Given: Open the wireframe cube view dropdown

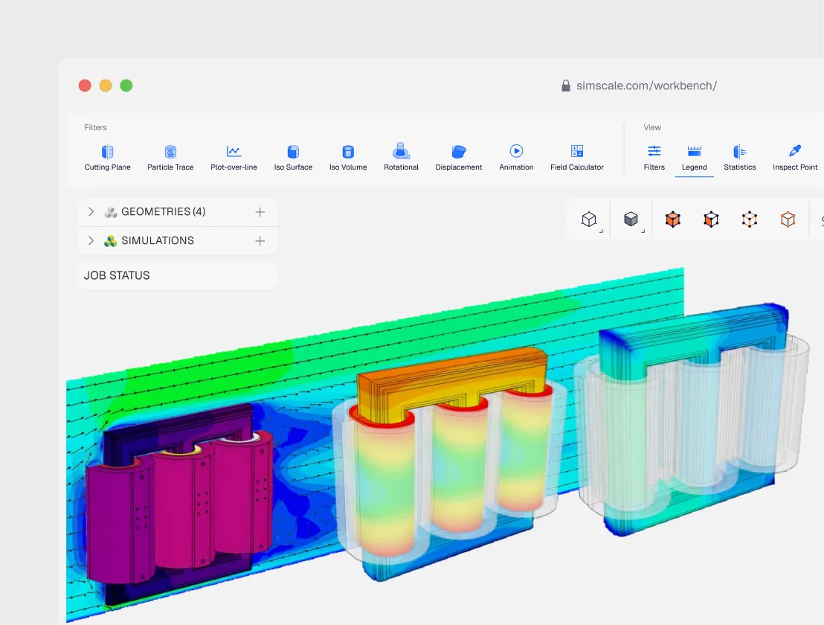Looking at the screenshot, I should [589, 219].
